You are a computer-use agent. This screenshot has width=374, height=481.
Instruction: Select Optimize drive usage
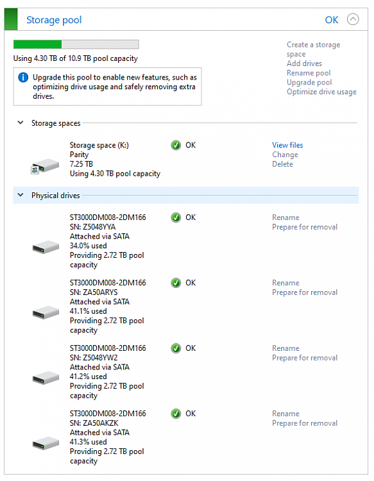tap(321, 92)
